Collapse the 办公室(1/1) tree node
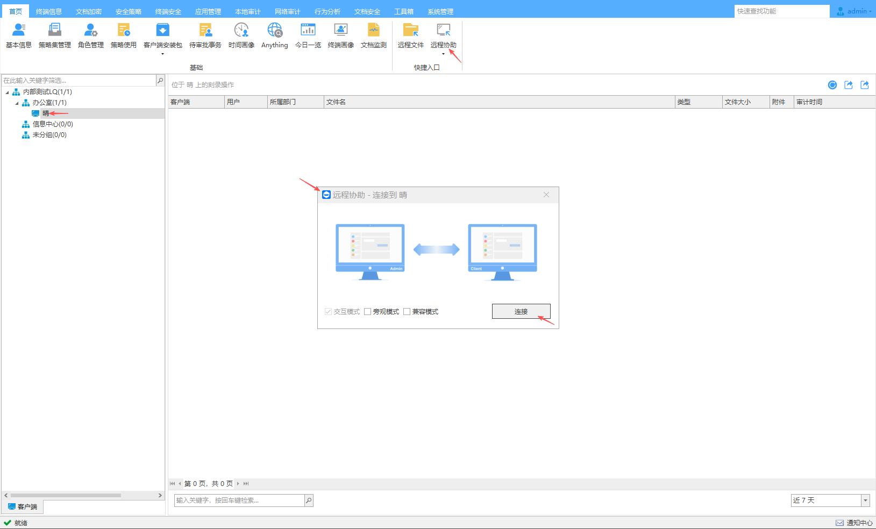The image size is (876, 529). click(x=17, y=103)
